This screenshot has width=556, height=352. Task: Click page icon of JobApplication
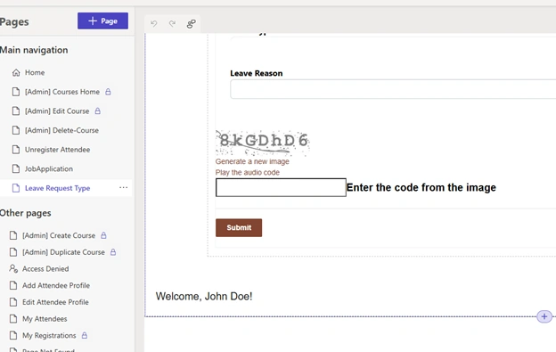tap(16, 168)
